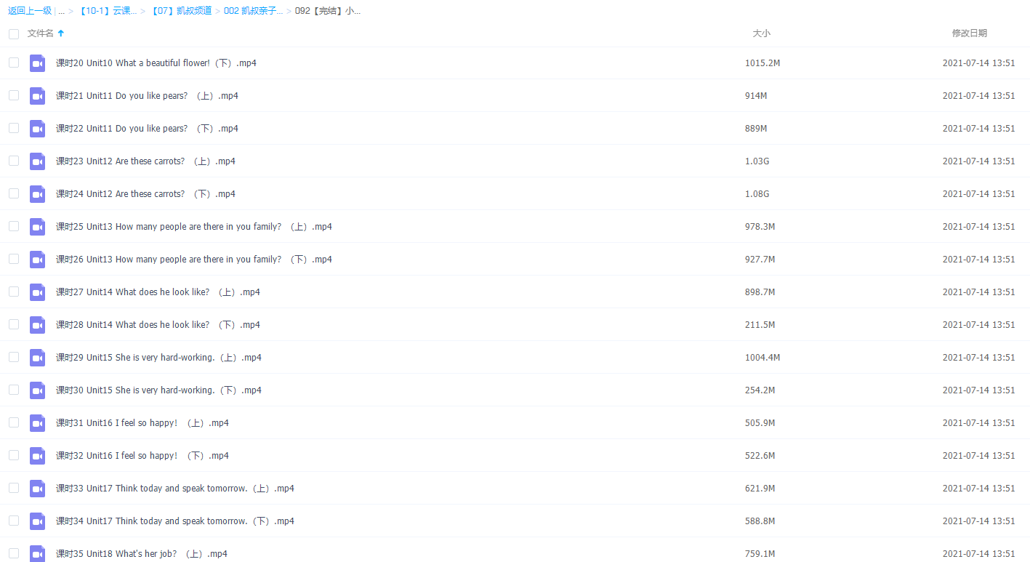Sort list by 修改日期 column header

pos(969,33)
